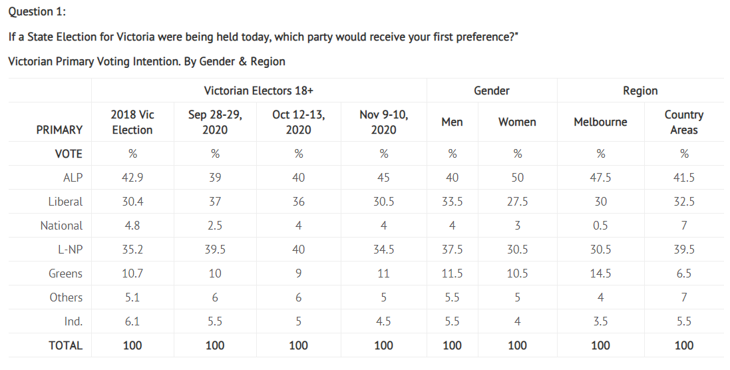730x370 pixels.
Task: Click the ALP value 47.5 under Melbourne
Action: (x=600, y=178)
